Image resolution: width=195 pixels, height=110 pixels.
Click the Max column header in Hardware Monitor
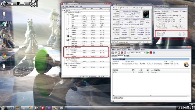[104, 9]
